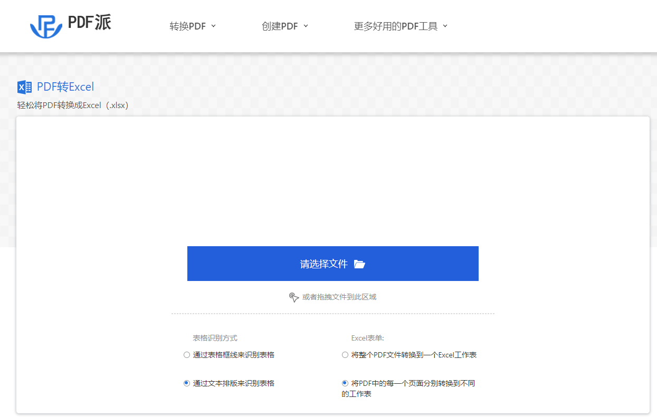
Task: Open the 转换PDF menu
Action: pos(188,26)
